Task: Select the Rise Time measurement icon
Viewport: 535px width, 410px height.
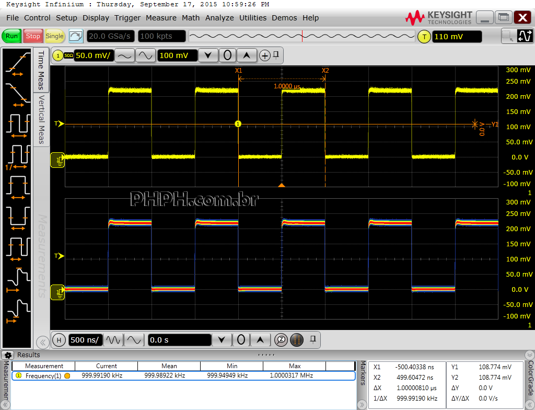Action: point(17,65)
